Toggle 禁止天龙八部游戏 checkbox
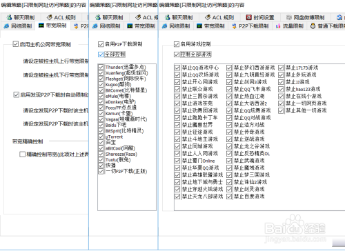345x251 pixels. 177,197
